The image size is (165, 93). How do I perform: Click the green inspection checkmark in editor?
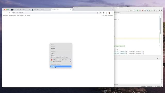(x=160, y=15)
